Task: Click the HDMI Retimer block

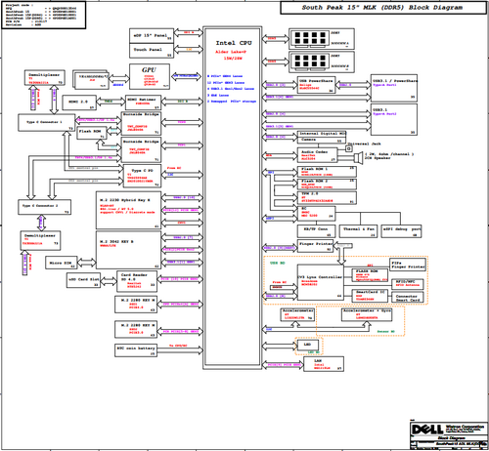Action: click(143, 102)
